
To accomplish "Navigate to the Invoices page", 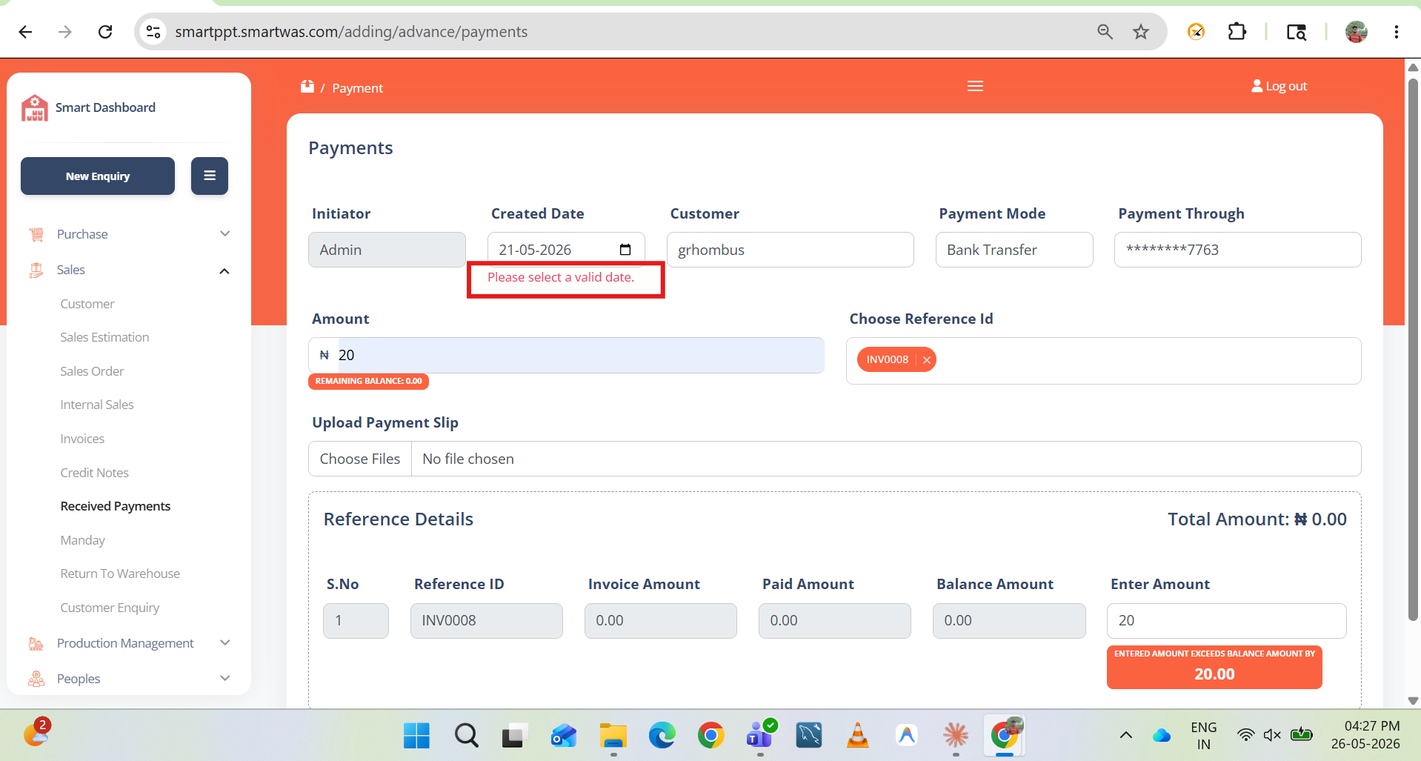I will click(82, 439).
